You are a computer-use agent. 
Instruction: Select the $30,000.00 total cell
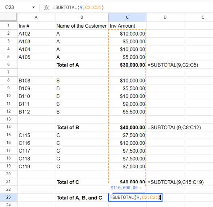point(127,65)
